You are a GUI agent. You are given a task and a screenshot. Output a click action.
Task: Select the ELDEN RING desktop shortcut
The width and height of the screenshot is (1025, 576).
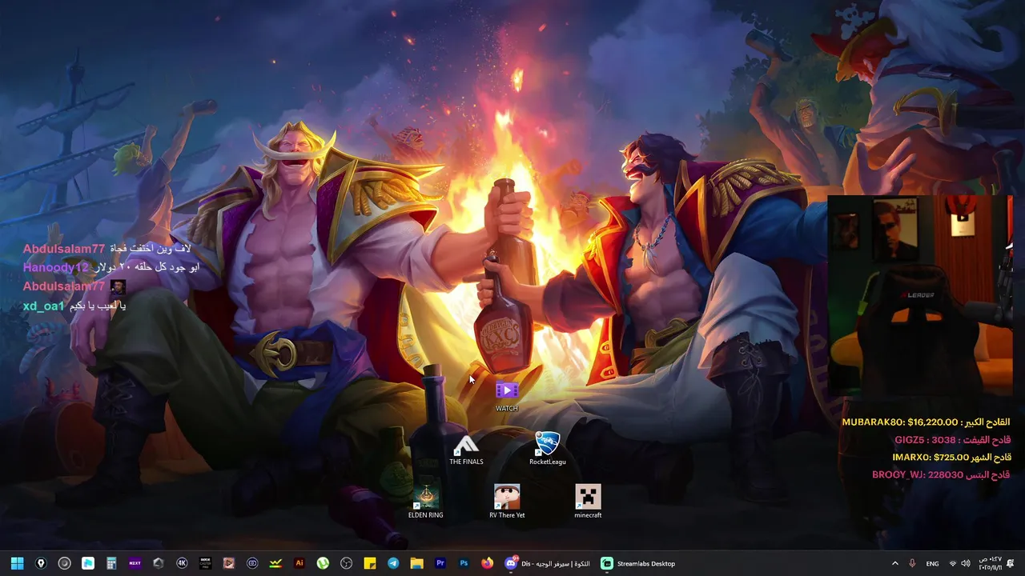tap(425, 502)
